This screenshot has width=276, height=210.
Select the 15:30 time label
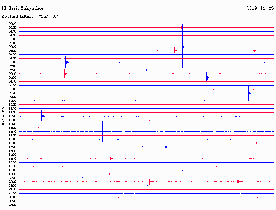click(12, 143)
